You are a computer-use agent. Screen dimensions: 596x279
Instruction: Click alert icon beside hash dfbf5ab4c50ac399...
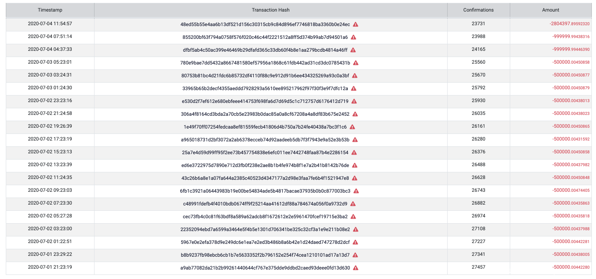[353, 50]
